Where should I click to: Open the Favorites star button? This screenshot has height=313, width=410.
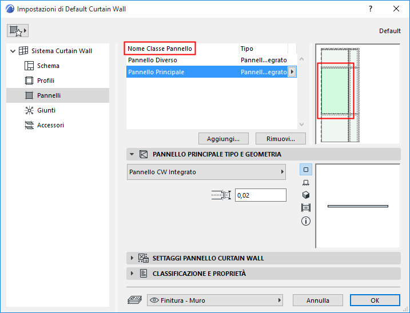(18, 31)
